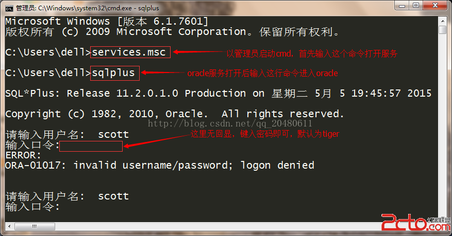Click the horizontal scrollbar left arrow

(x=9, y=226)
